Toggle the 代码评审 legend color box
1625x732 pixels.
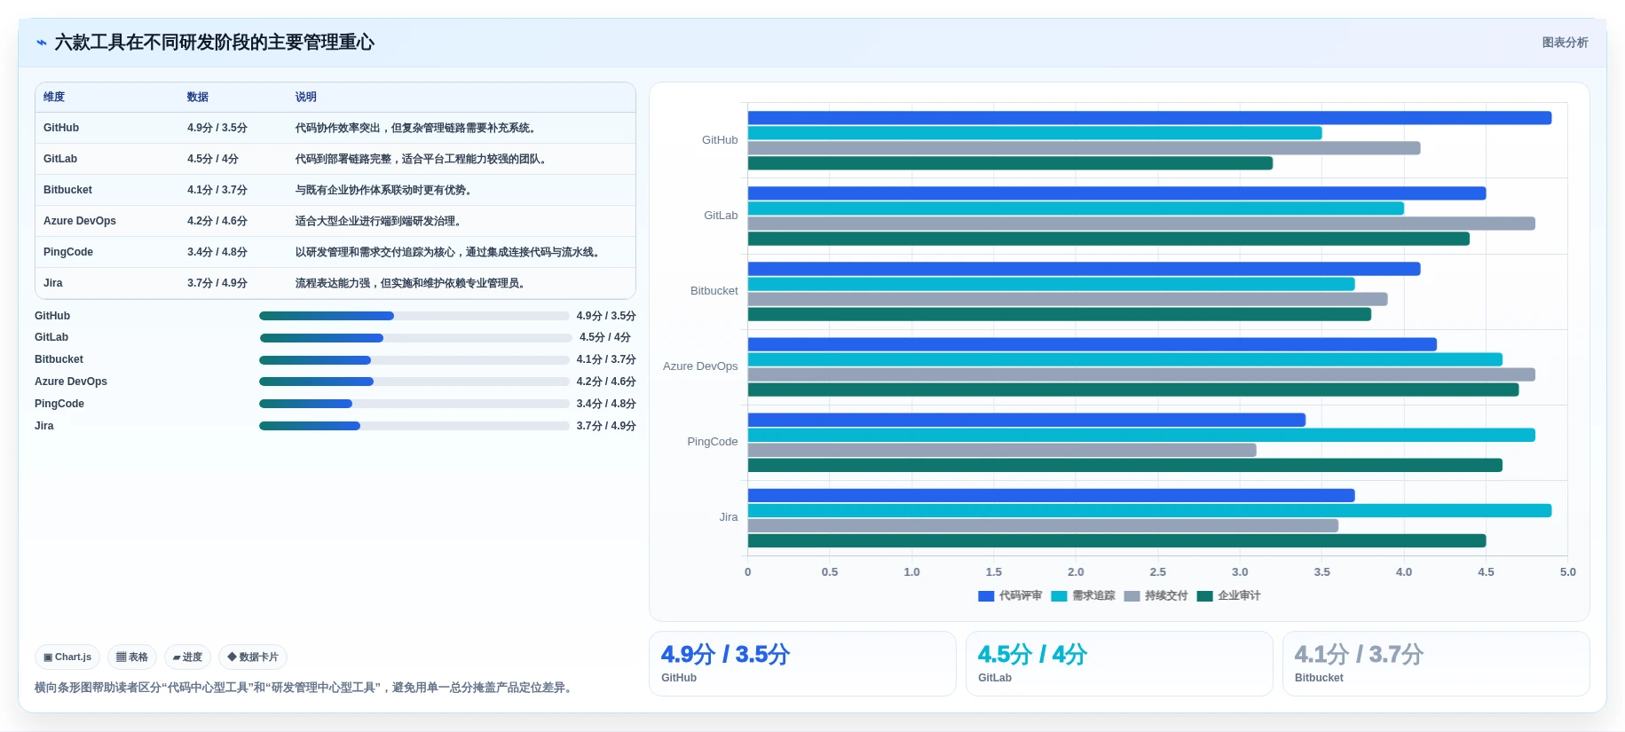click(x=986, y=596)
